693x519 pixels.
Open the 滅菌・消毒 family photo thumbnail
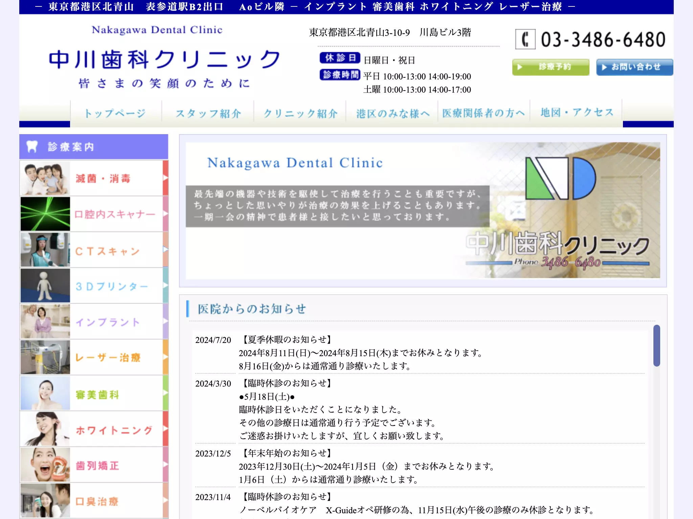pyautogui.click(x=45, y=178)
